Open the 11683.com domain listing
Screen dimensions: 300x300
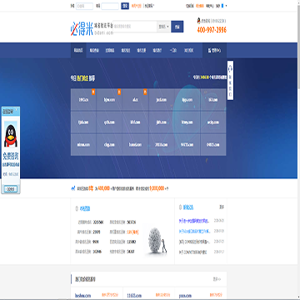pyautogui.click(x=133, y=296)
